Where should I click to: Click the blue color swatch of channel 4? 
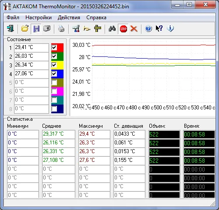coord(60,74)
